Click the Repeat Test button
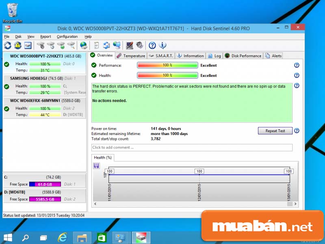Image resolution: width=325 pixels, height=244 pixels. tap(275, 131)
